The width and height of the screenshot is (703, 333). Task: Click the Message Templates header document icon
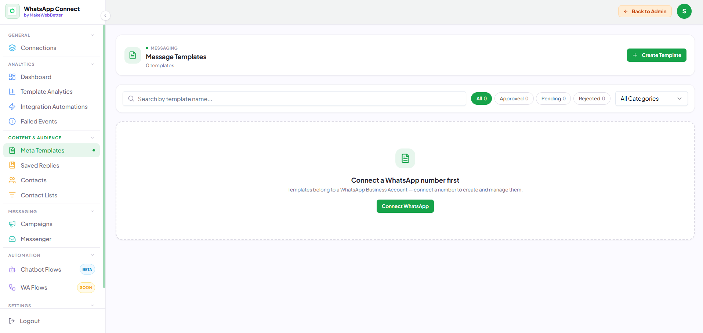coord(133,55)
